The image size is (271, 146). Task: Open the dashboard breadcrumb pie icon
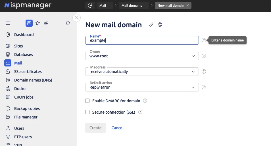coord(90,5)
